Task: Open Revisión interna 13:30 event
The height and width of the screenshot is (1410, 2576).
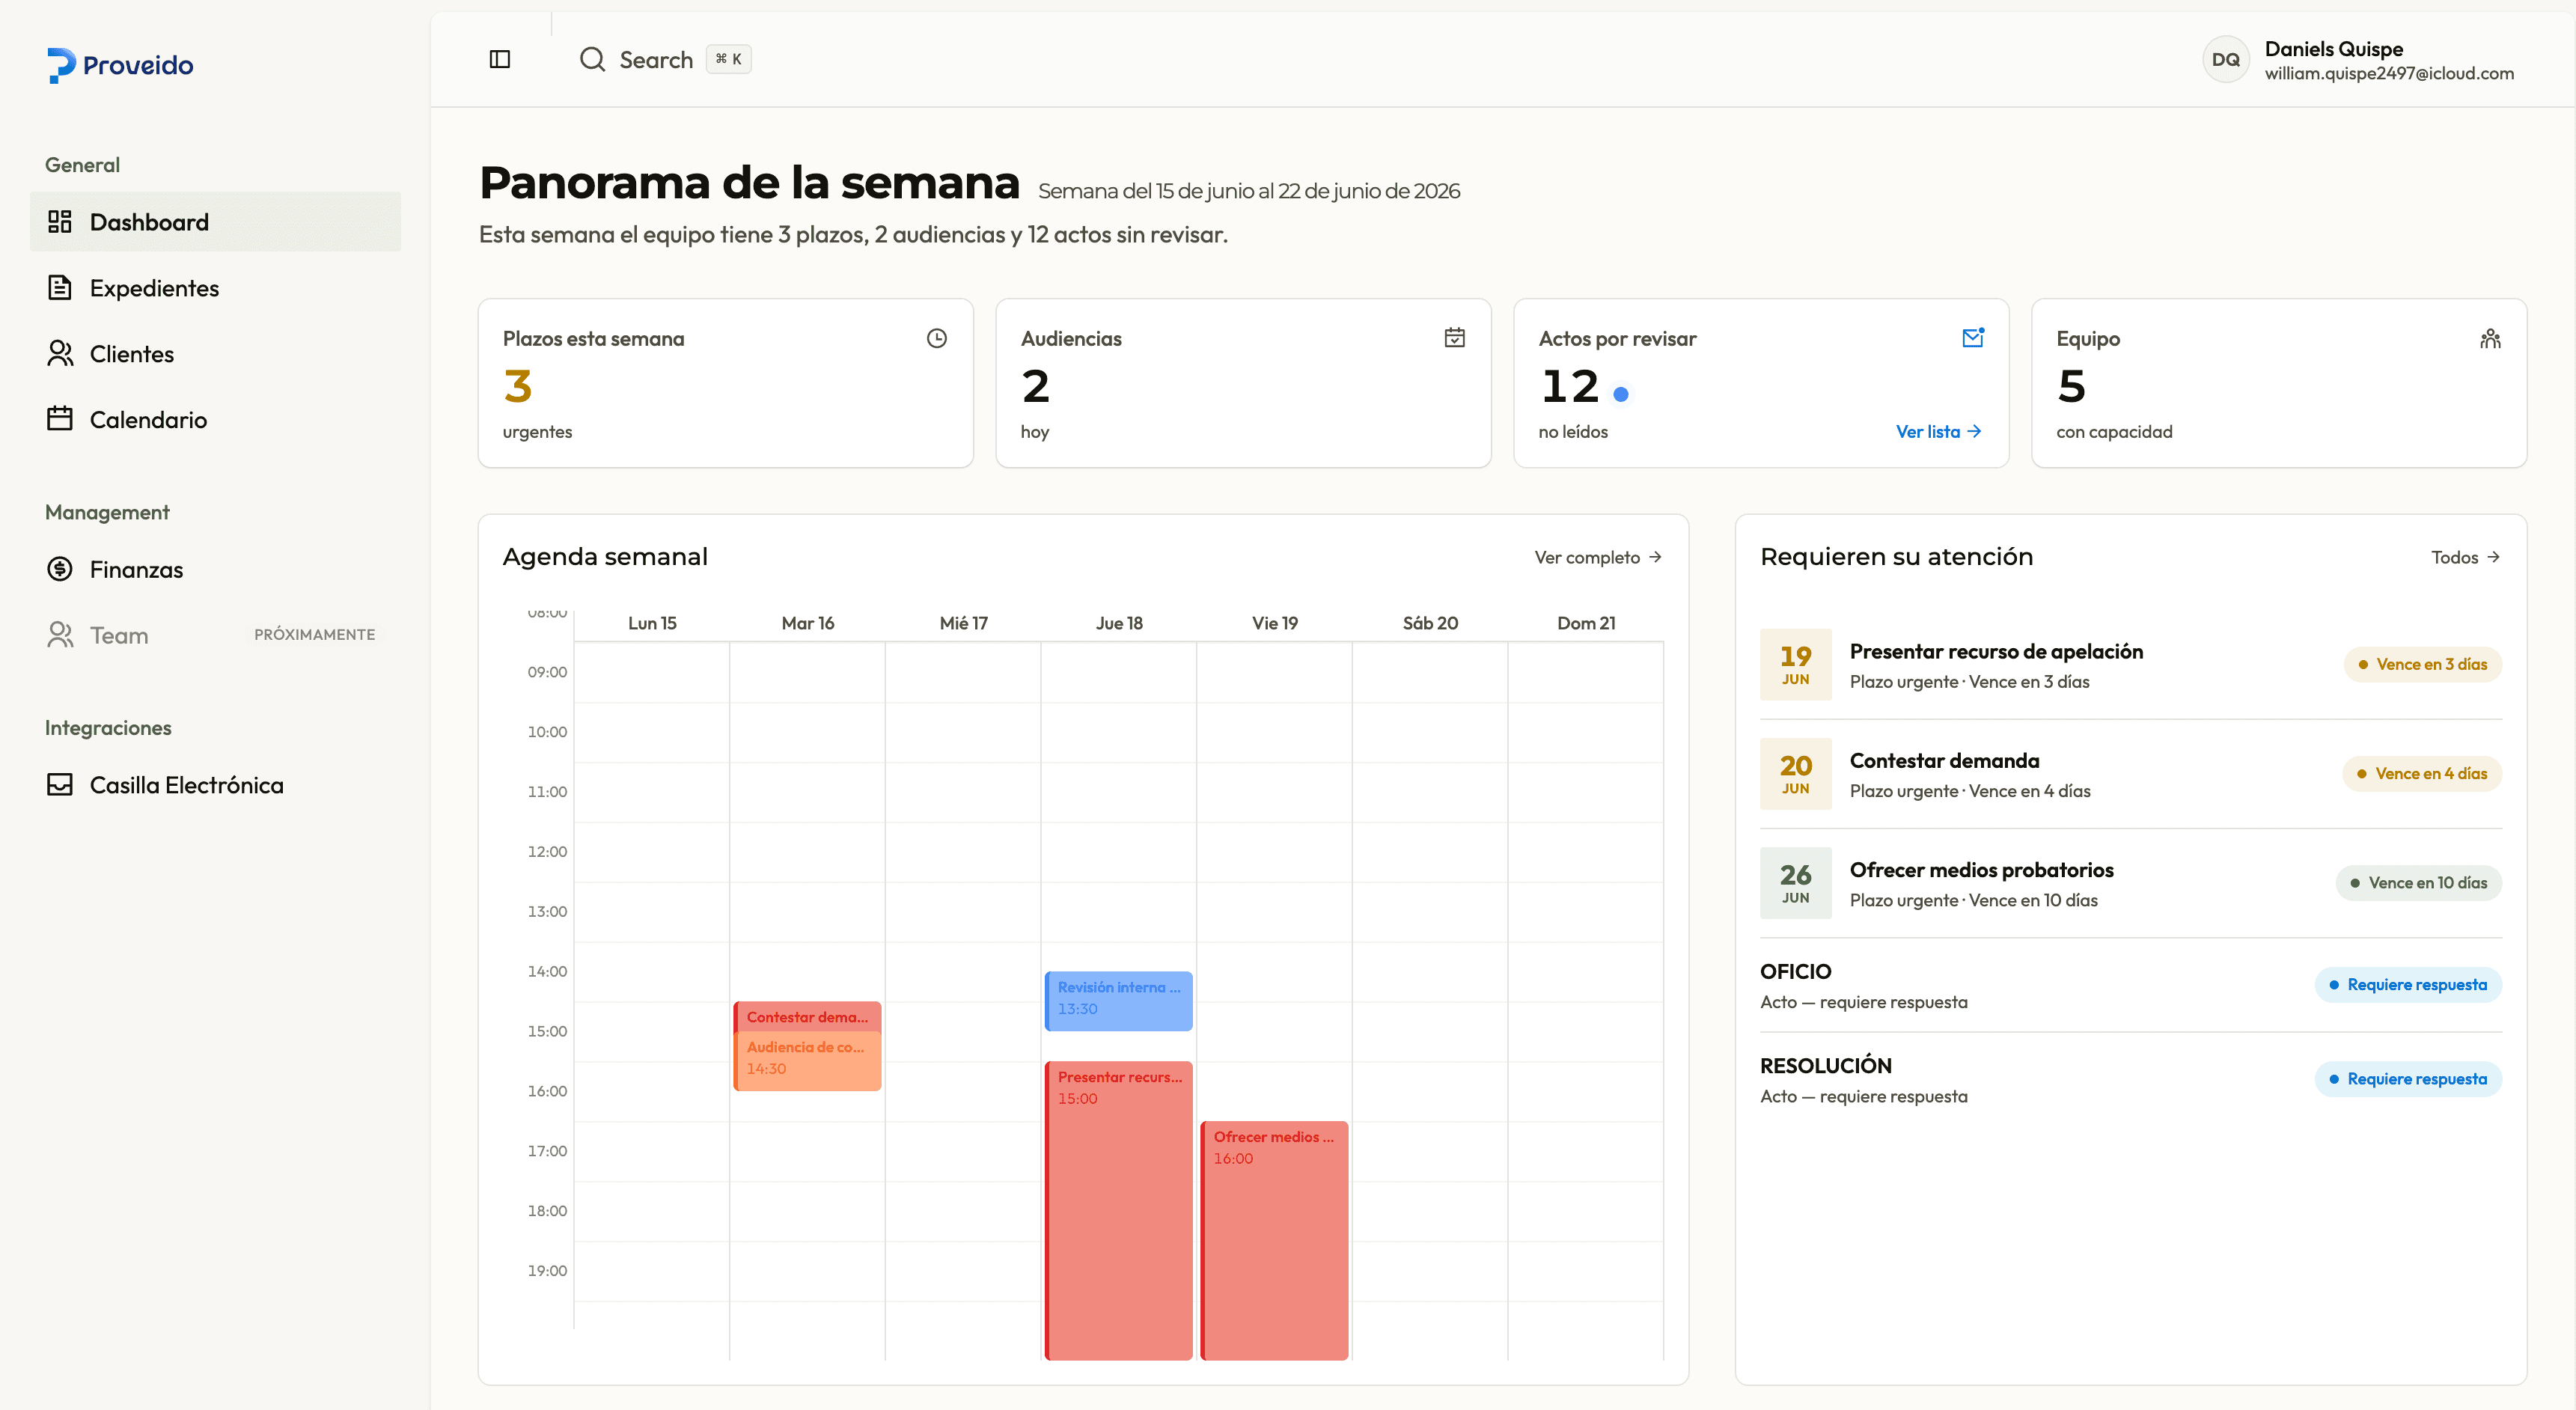Action: point(1118,1000)
